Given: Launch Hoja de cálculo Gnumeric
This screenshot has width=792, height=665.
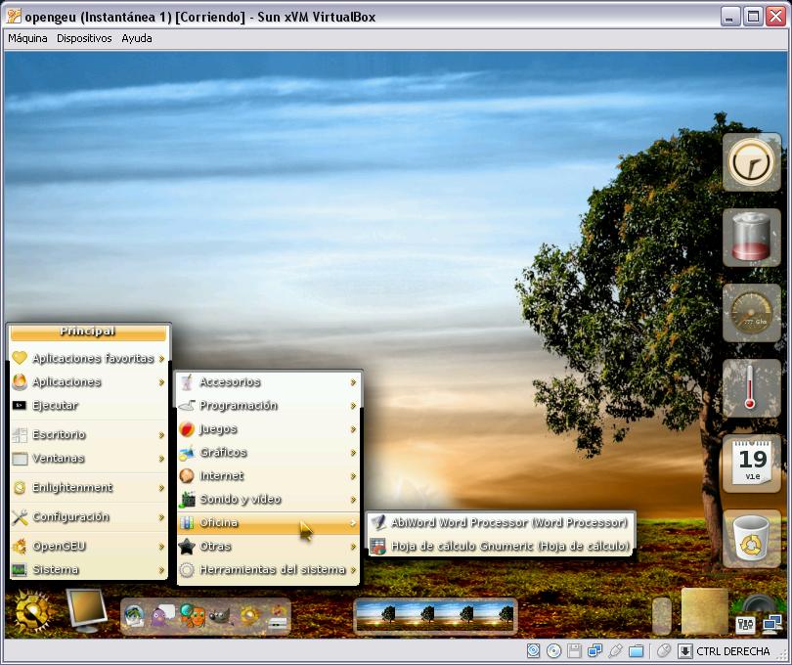Looking at the screenshot, I should 501,546.
